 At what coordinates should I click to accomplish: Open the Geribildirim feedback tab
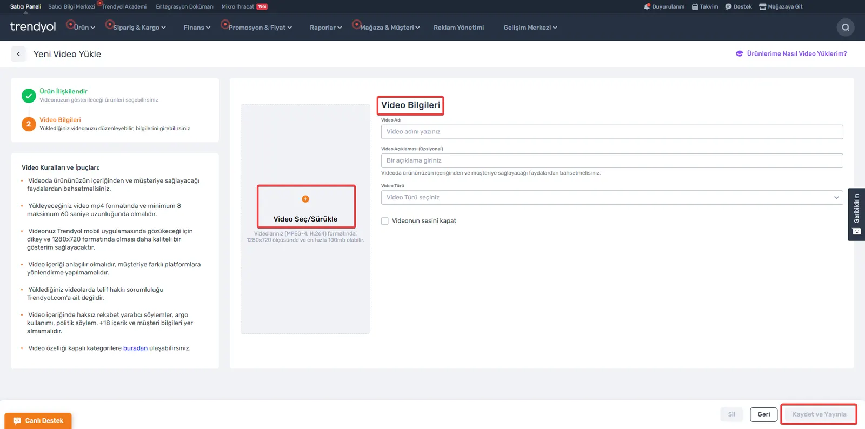tap(856, 215)
